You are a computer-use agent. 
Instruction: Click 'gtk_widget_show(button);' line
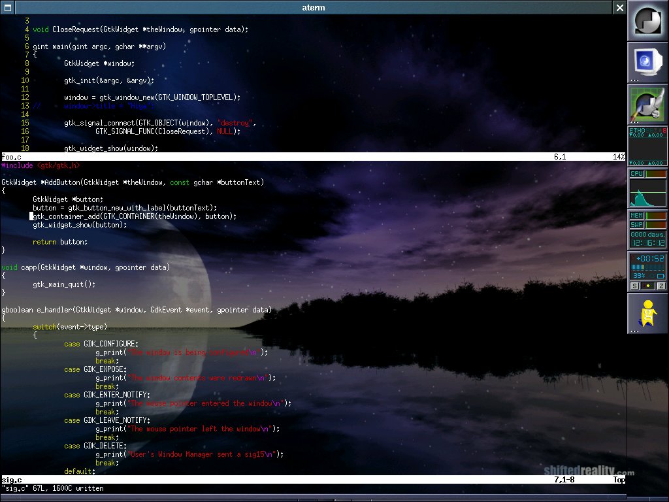pos(80,225)
